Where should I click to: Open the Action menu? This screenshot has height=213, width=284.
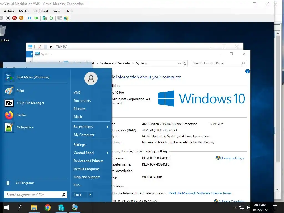[9, 11]
